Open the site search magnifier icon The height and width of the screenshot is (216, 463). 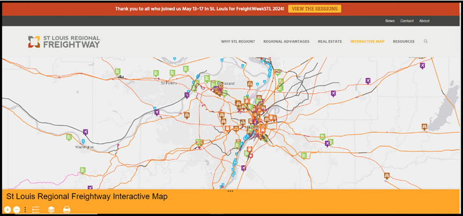tap(425, 41)
